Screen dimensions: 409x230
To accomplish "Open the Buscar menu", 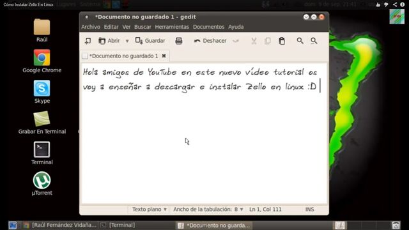I will [x=143, y=27].
